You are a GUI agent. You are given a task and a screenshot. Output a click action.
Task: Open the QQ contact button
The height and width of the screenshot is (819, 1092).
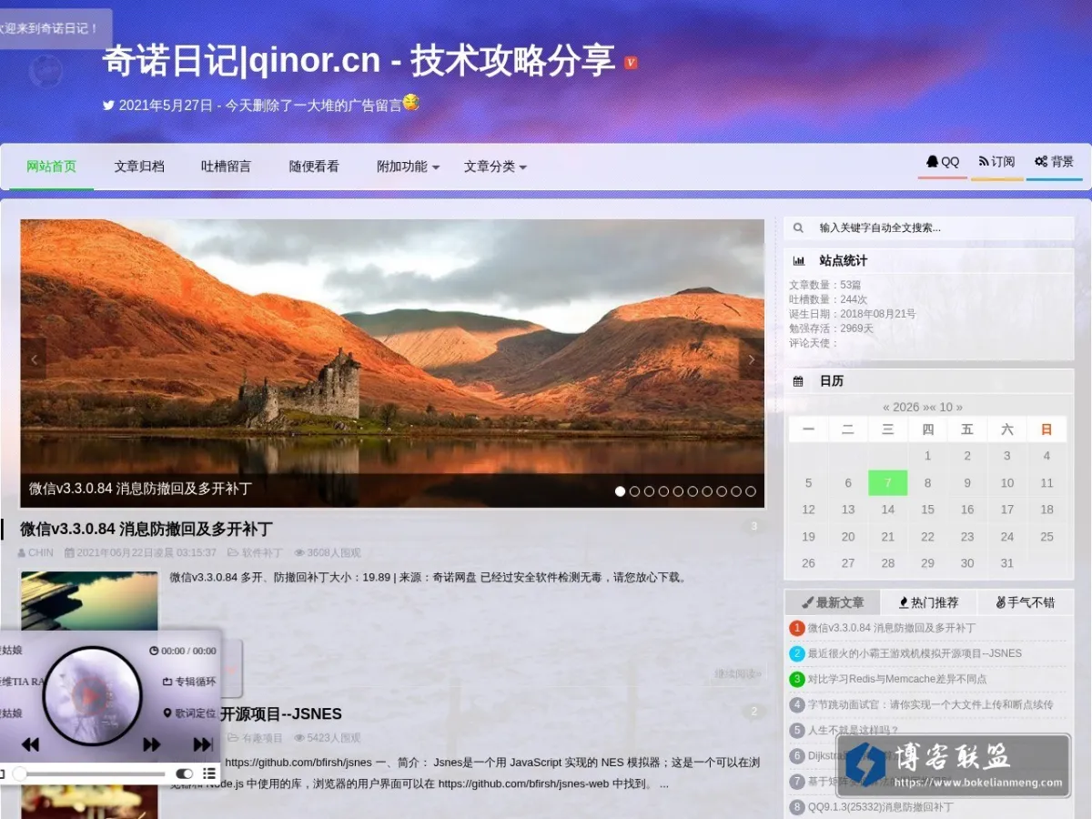click(x=943, y=162)
